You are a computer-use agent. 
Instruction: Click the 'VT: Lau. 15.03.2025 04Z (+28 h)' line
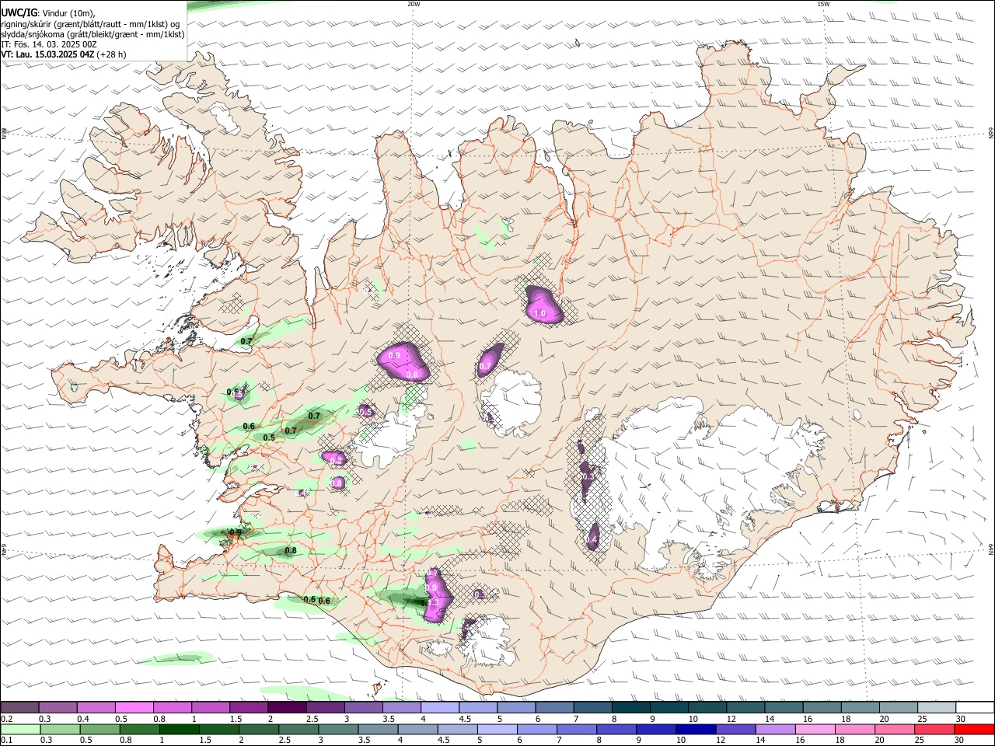64,54
